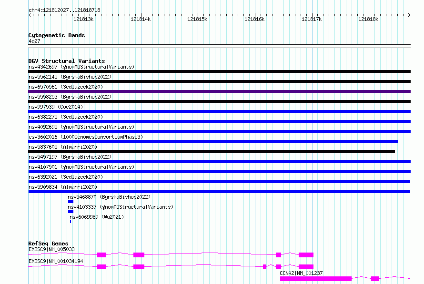The image size is (424, 284).
Task: Click the 121813k ruler label
Action: click(83, 19)
